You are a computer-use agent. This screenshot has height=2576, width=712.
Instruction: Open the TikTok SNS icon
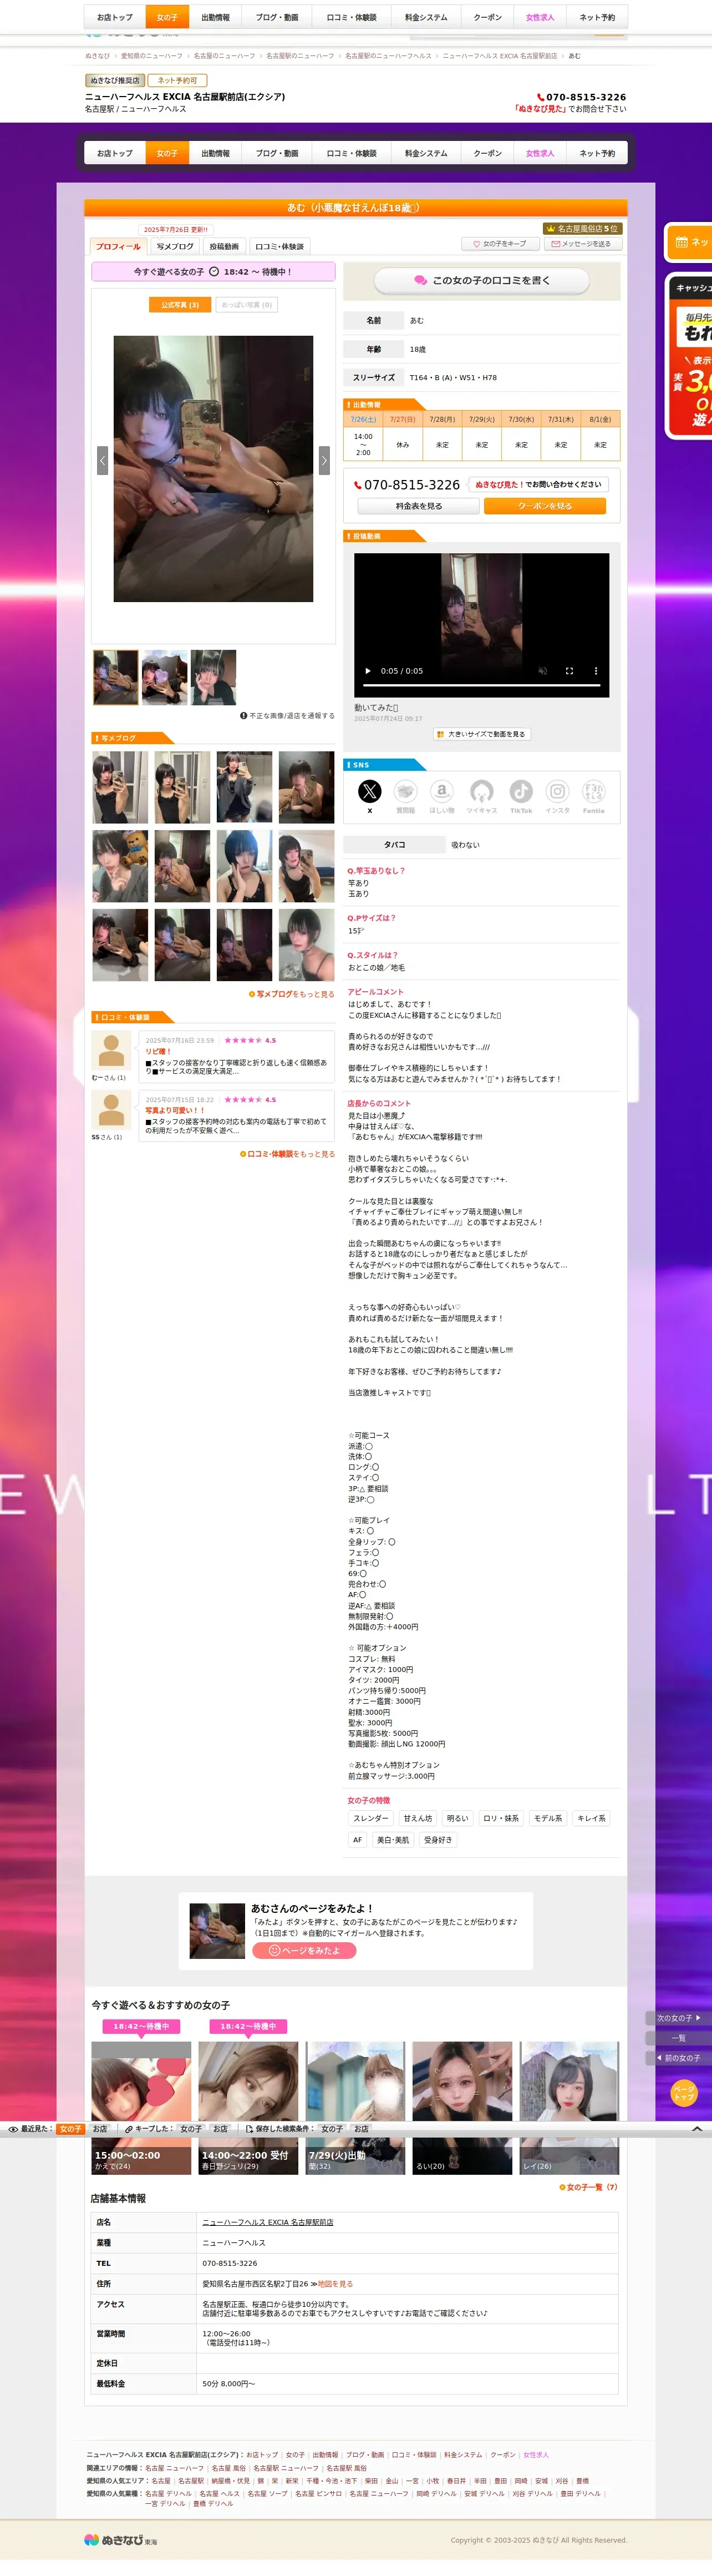tap(521, 791)
